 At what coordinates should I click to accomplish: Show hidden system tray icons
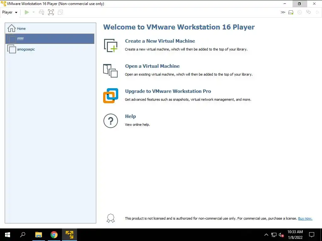pos(266,235)
